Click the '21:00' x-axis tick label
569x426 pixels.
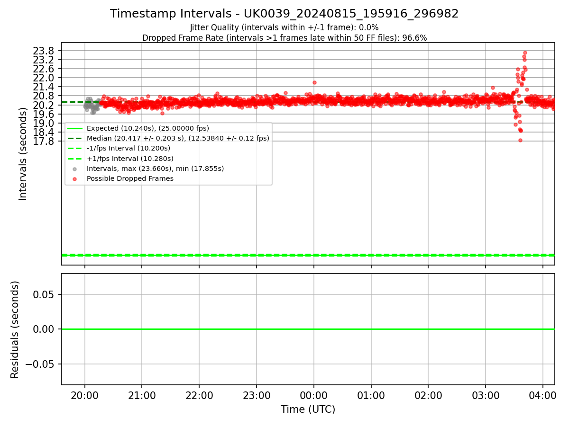(x=142, y=395)
